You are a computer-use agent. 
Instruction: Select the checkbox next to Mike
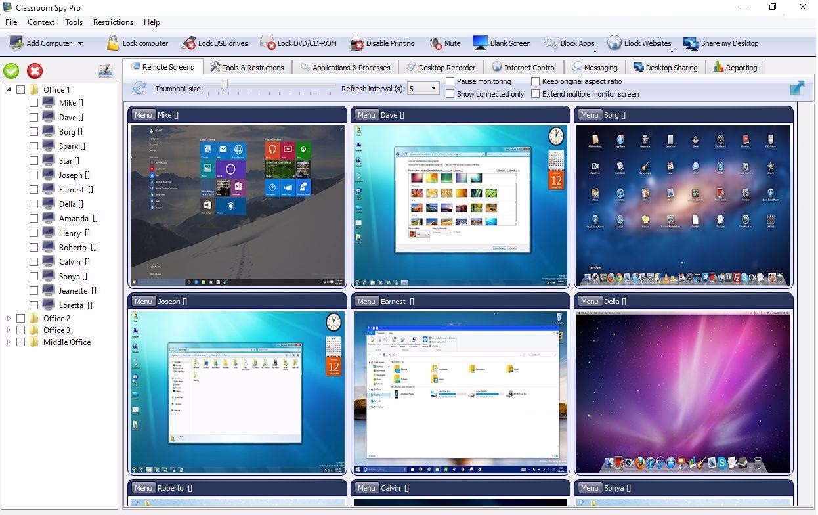click(x=34, y=102)
